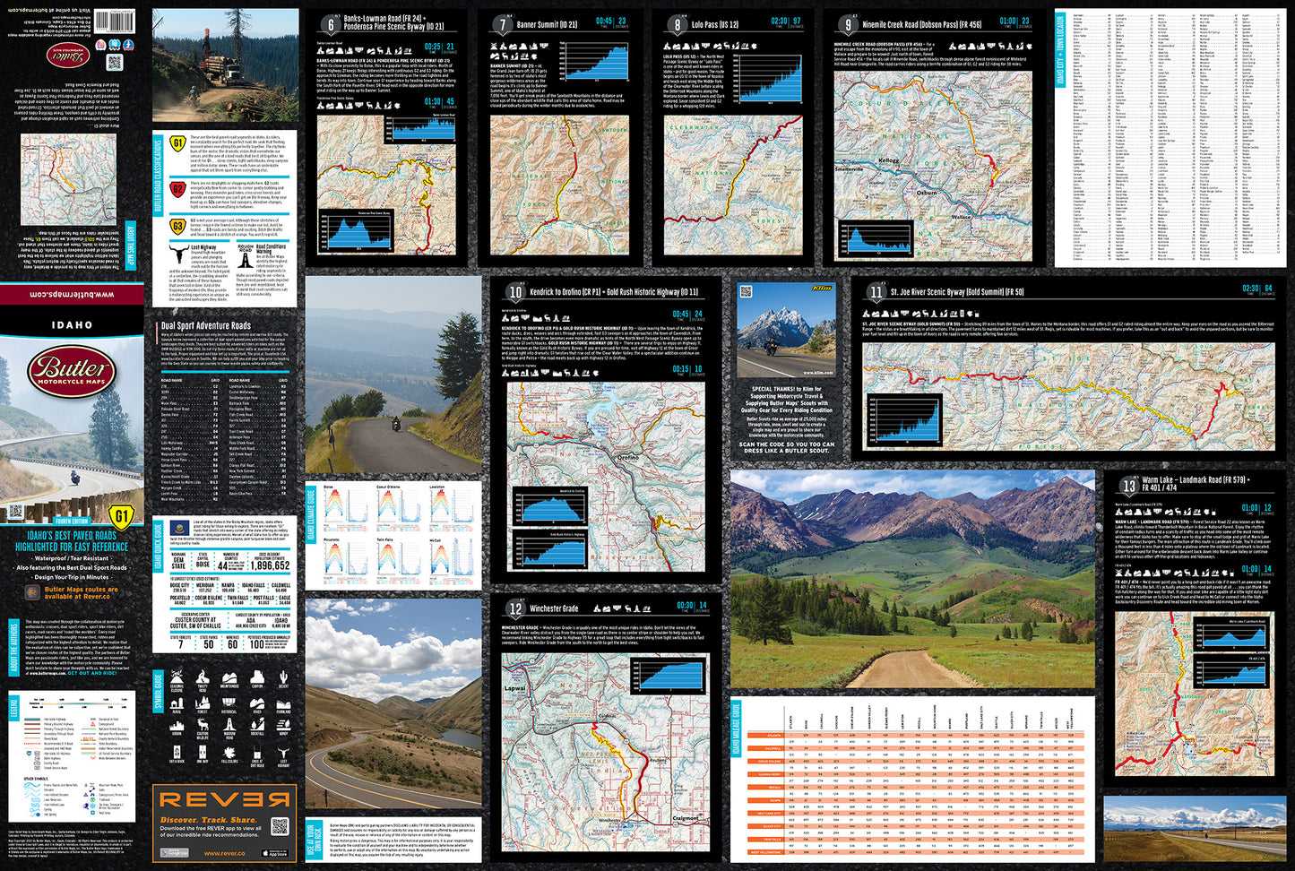Image resolution: width=1295 pixels, height=871 pixels.
Task: Click the QR code in the Rever ad
Action: pyautogui.click(x=280, y=826)
